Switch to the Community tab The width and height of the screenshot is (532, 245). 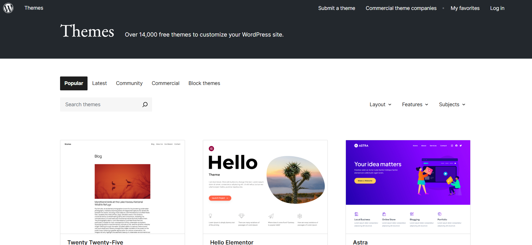click(x=129, y=83)
